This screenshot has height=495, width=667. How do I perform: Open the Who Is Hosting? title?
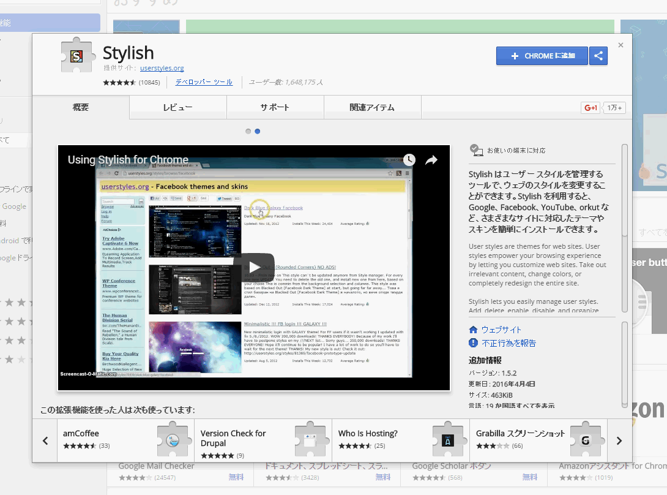(368, 433)
